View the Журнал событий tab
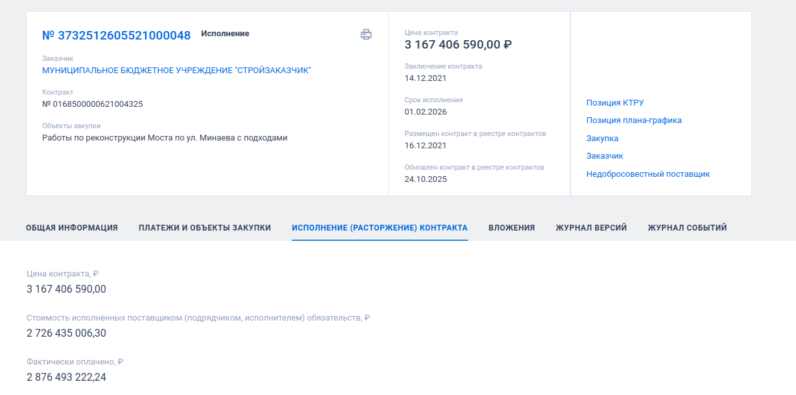 [x=687, y=228]
